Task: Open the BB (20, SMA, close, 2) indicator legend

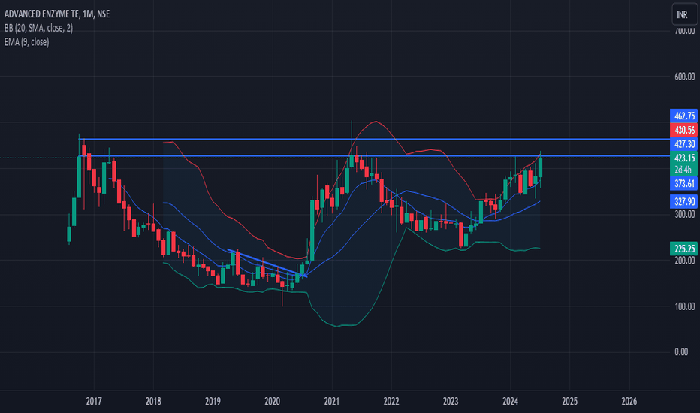Action: (x=38, y=28)
